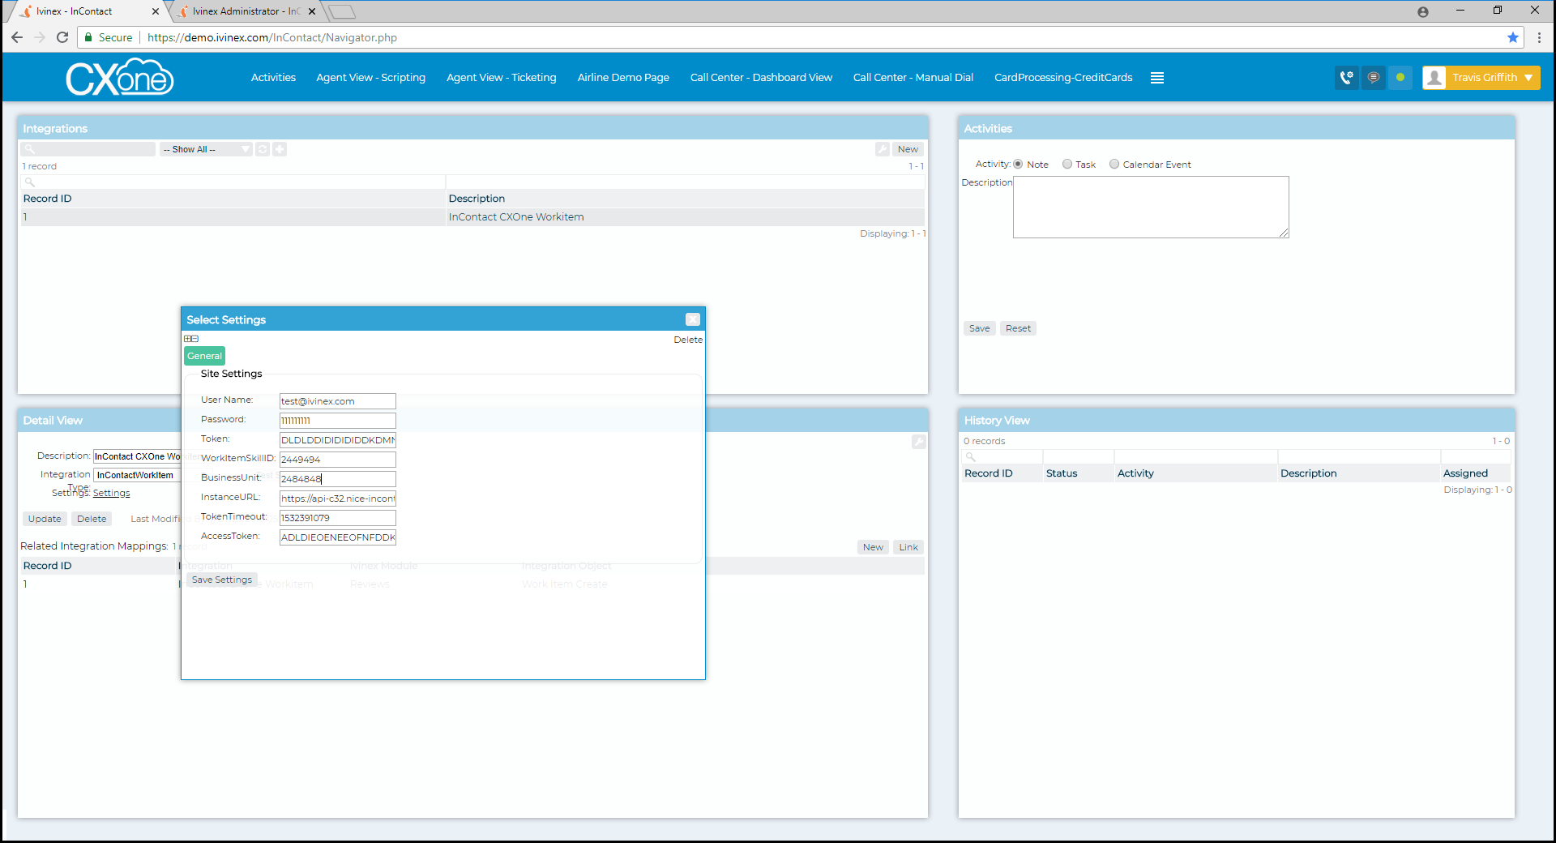This screenshot has height=843, width=1556.
Task: Click the AccessToken input field
Action: [x=337, y=537]
